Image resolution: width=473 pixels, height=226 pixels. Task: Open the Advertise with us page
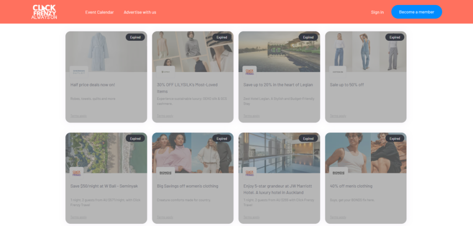140,12
